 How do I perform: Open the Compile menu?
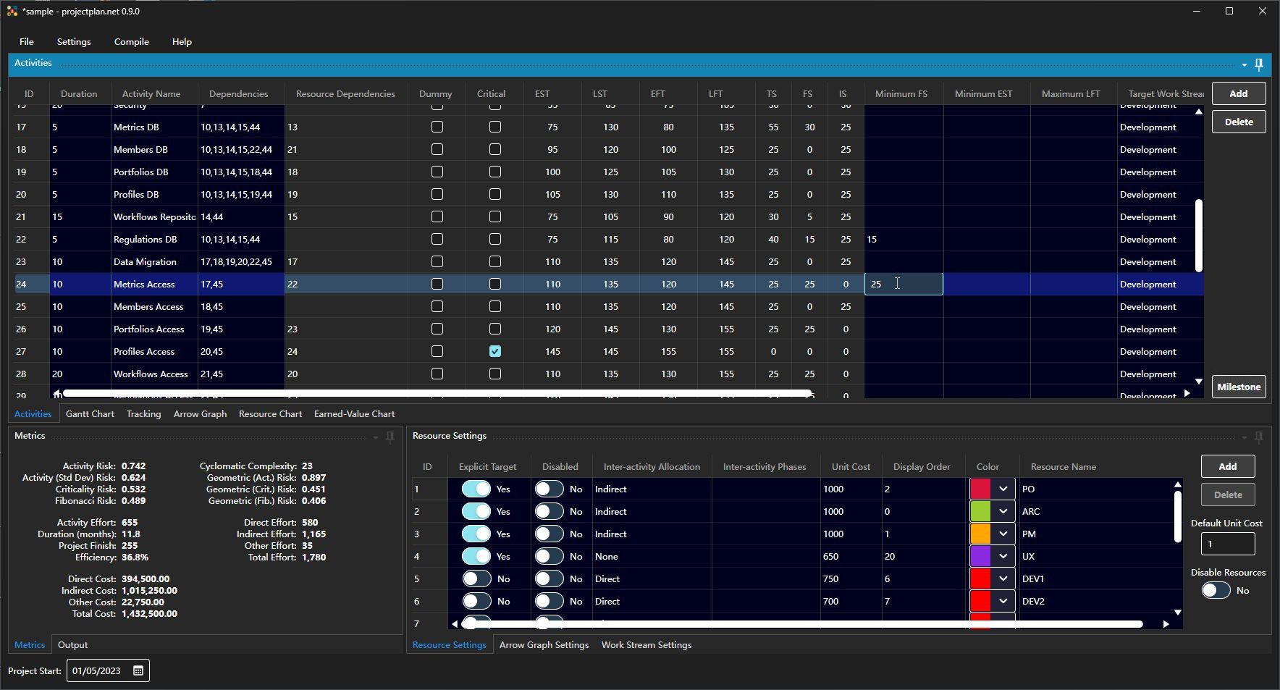[x=132, y=42]
